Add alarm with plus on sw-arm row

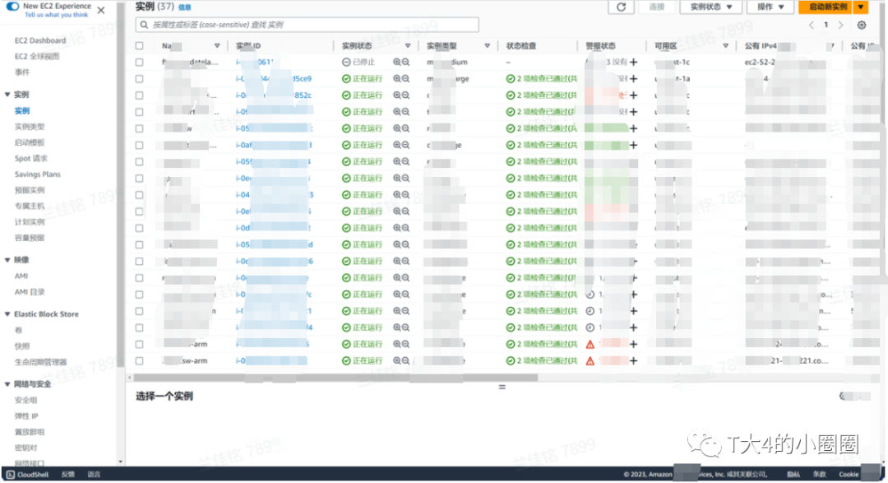click(x=634, y=360)
